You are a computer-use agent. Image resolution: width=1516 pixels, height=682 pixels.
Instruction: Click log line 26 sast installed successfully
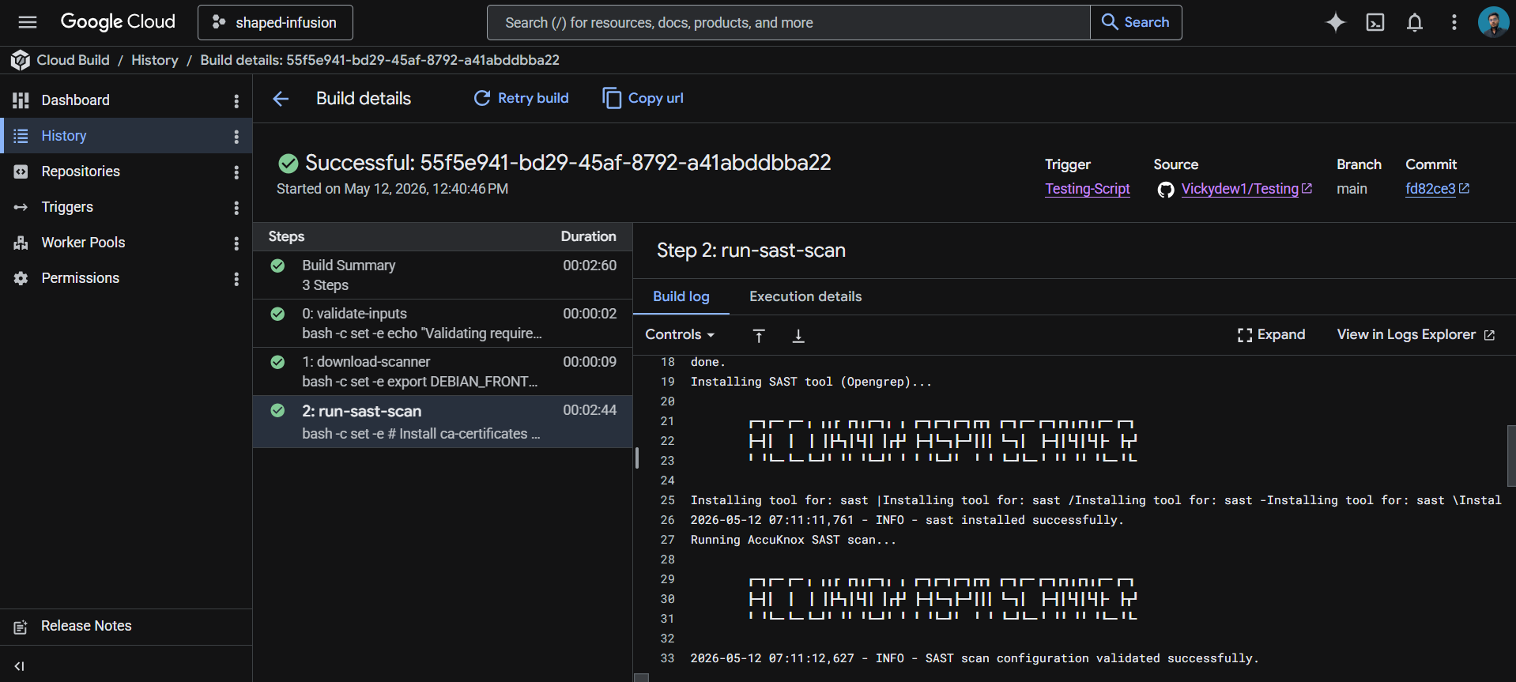[x=907, y=520]
